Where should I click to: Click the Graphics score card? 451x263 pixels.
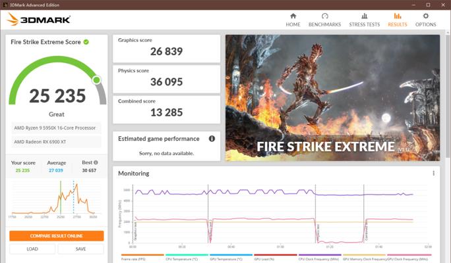coord(167,49)
